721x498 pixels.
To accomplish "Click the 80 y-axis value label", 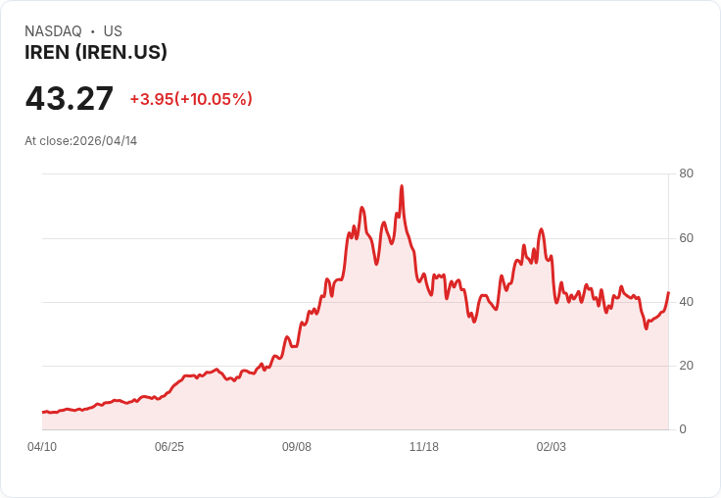I will tap(686, 174).
